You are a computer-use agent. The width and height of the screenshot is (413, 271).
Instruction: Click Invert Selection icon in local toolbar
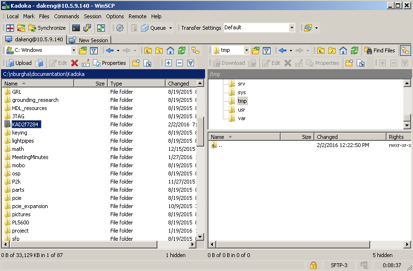(x=191, y=63)
